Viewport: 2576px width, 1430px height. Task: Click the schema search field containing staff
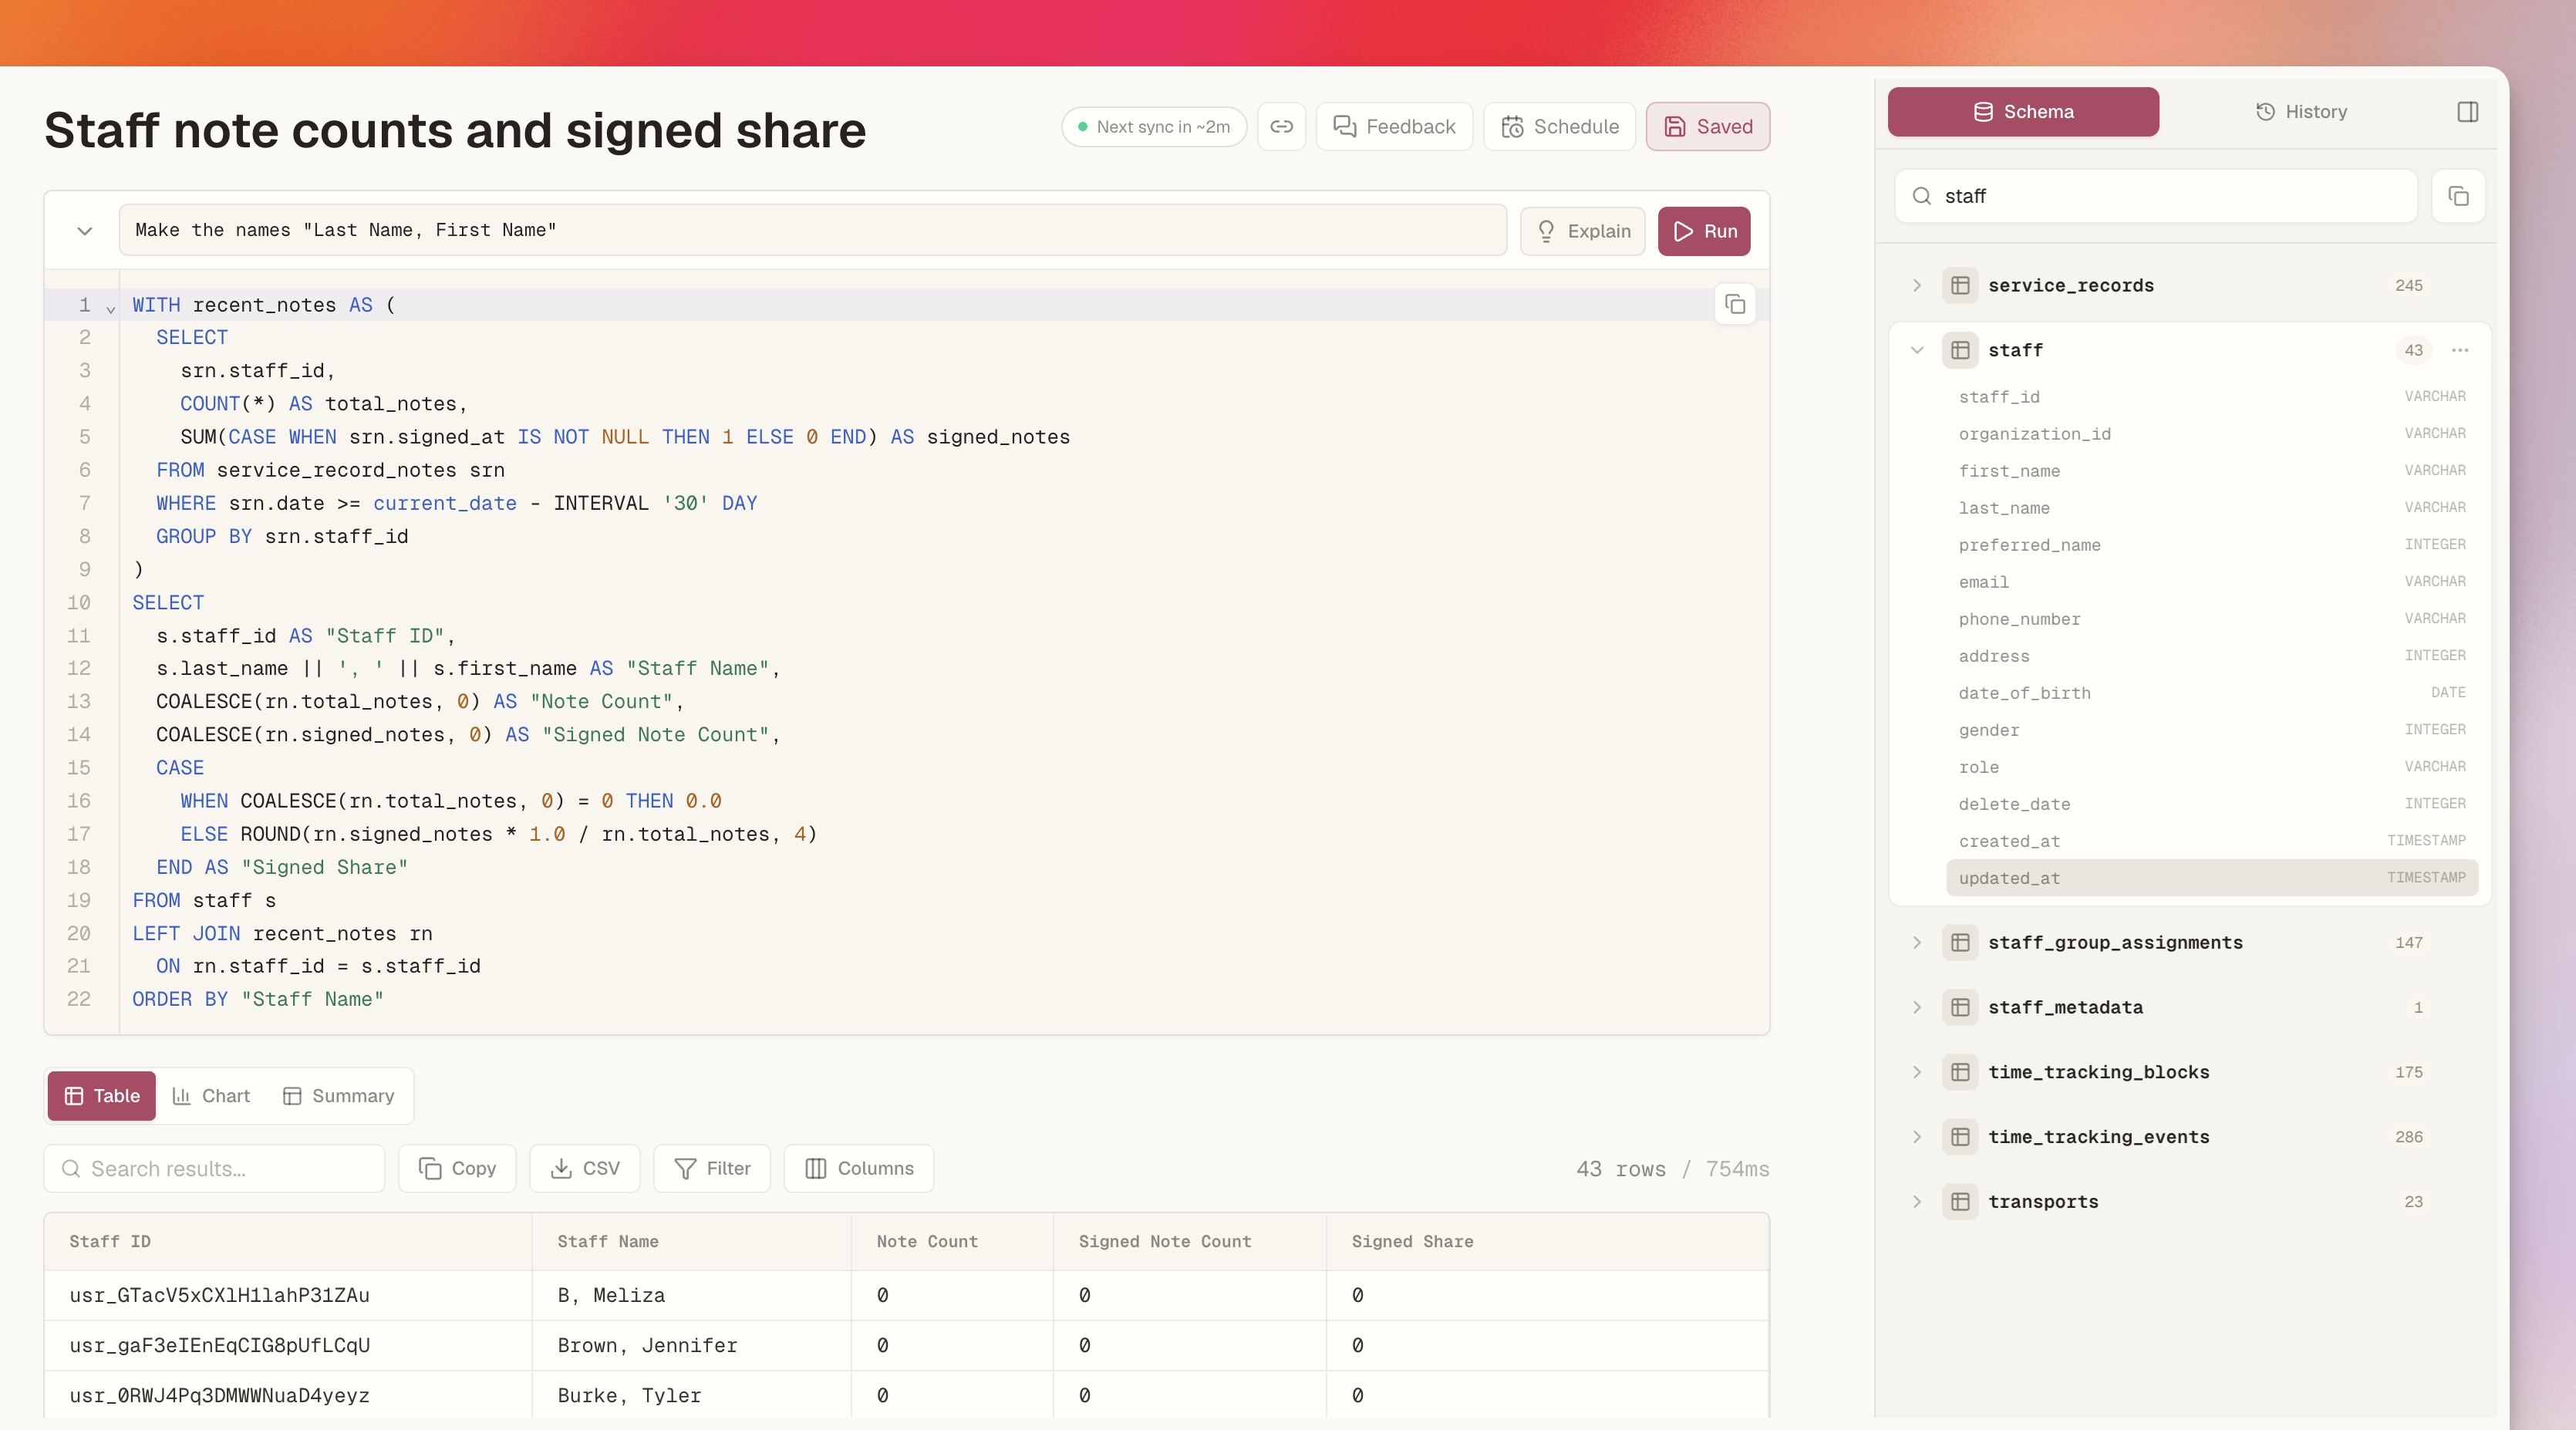pos(2156,196)
